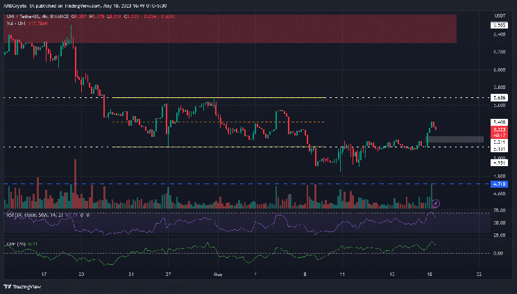
Task: Click the 4.931 price axis label
Action: (x=498, y=162)
